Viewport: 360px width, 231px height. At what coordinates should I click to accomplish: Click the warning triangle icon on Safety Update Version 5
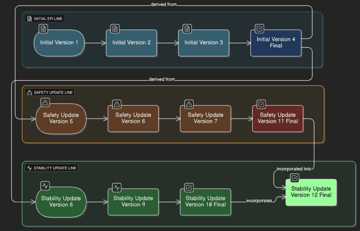[45, 102]
